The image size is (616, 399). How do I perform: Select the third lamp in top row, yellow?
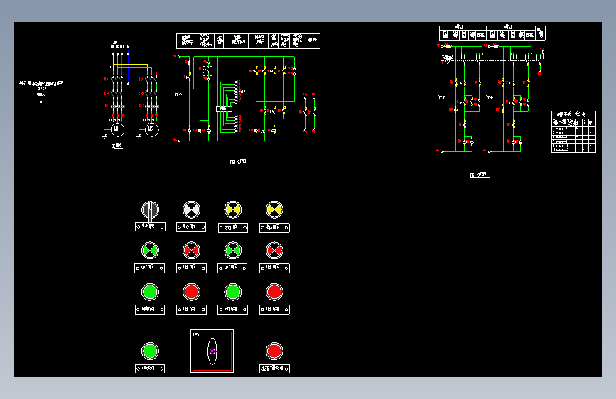[232, 209]
